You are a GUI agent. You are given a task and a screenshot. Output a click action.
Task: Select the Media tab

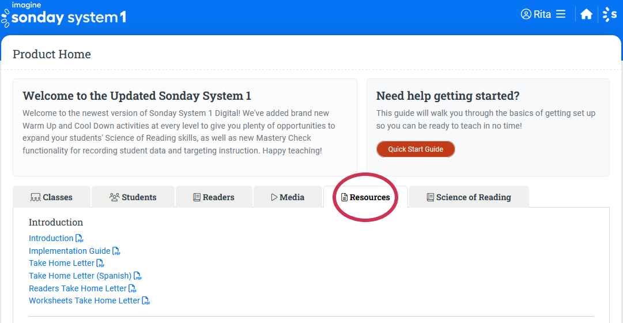pyautogui.click(x=288, y=197)
